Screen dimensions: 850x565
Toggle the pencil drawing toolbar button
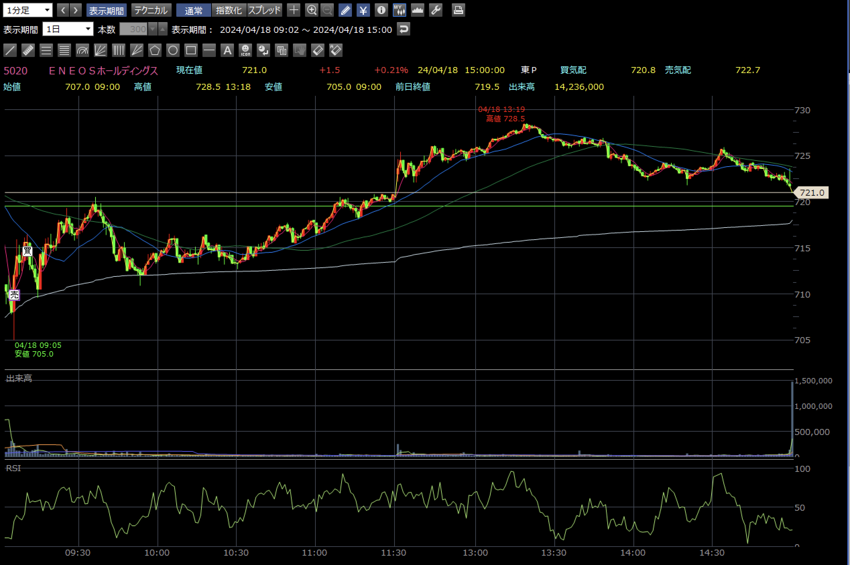[345, 10]
